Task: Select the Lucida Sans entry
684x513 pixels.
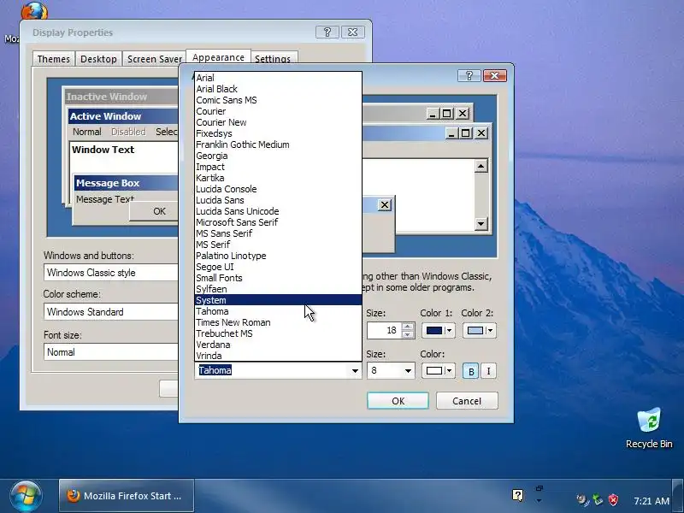Action: 278,200
